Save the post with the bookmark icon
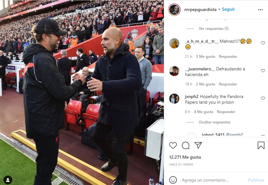268x185 pixels. 261,145
